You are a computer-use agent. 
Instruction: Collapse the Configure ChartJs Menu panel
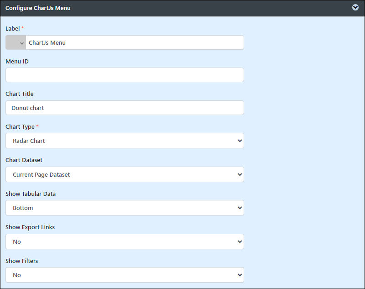(355, 7)
